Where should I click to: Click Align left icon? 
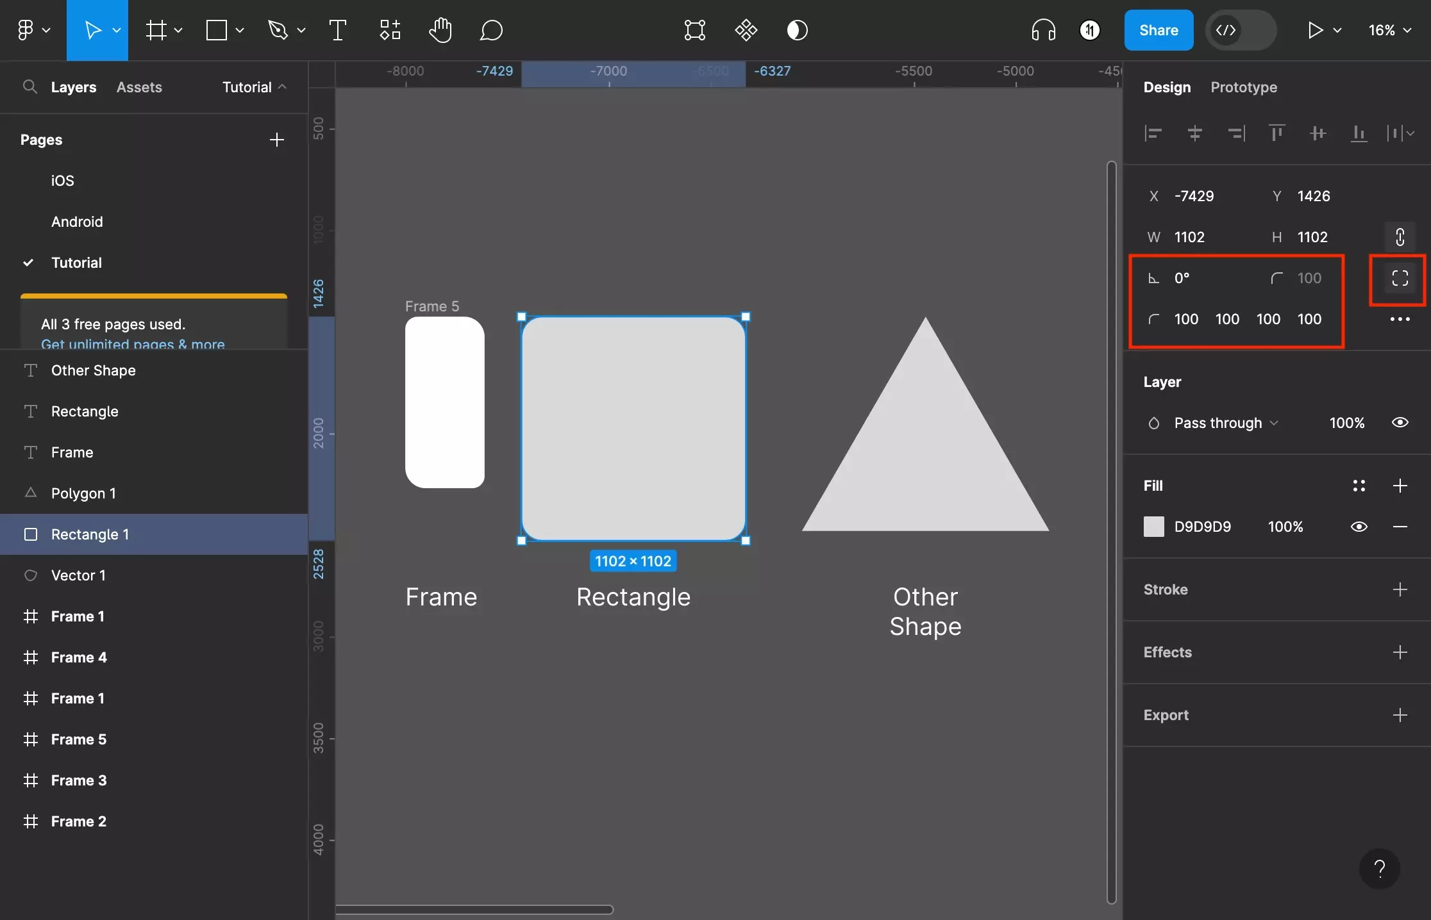pyautogui.click(x=1153, y=133)
